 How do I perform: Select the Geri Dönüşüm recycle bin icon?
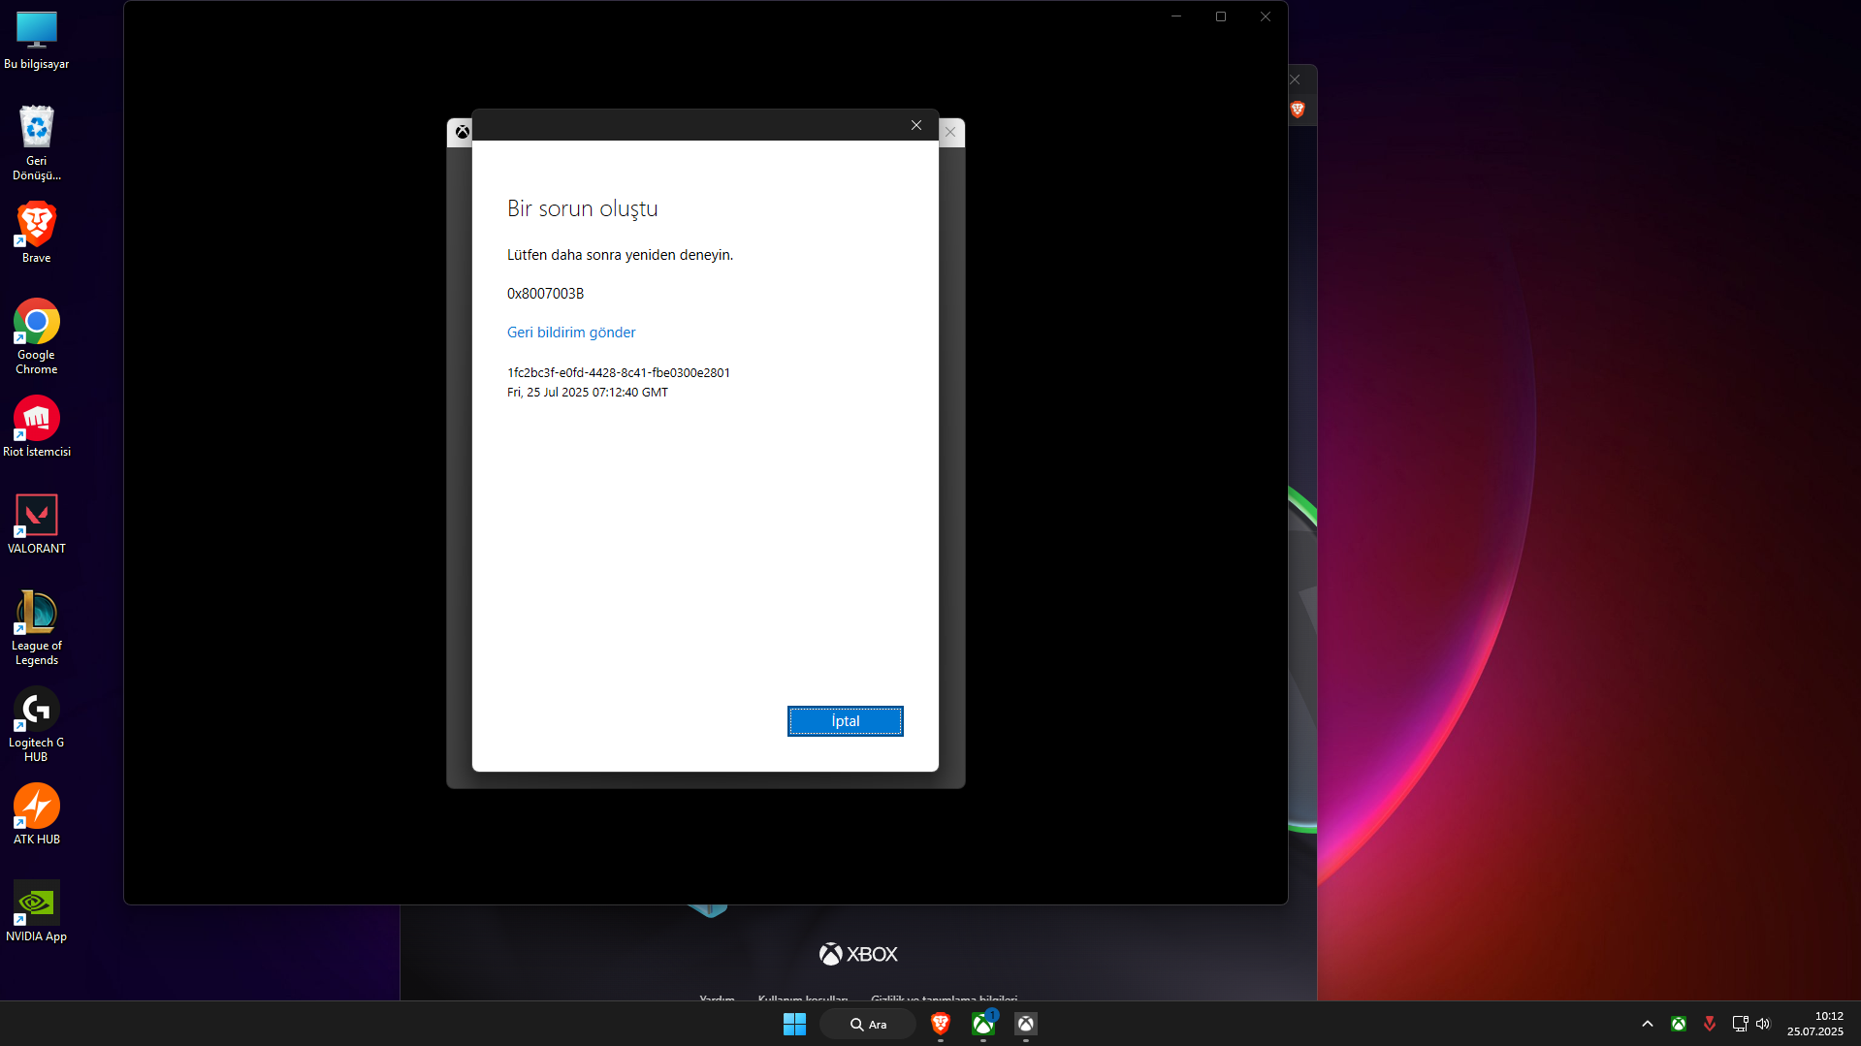tap(37, 143)
